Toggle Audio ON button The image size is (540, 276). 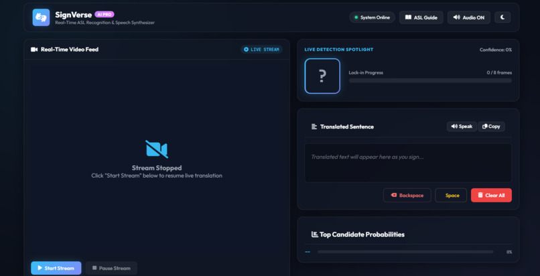click(469, 17)
